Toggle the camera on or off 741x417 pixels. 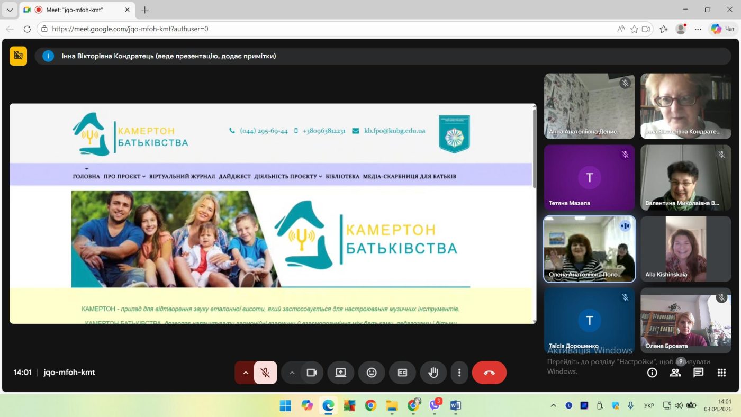(312, 373)
